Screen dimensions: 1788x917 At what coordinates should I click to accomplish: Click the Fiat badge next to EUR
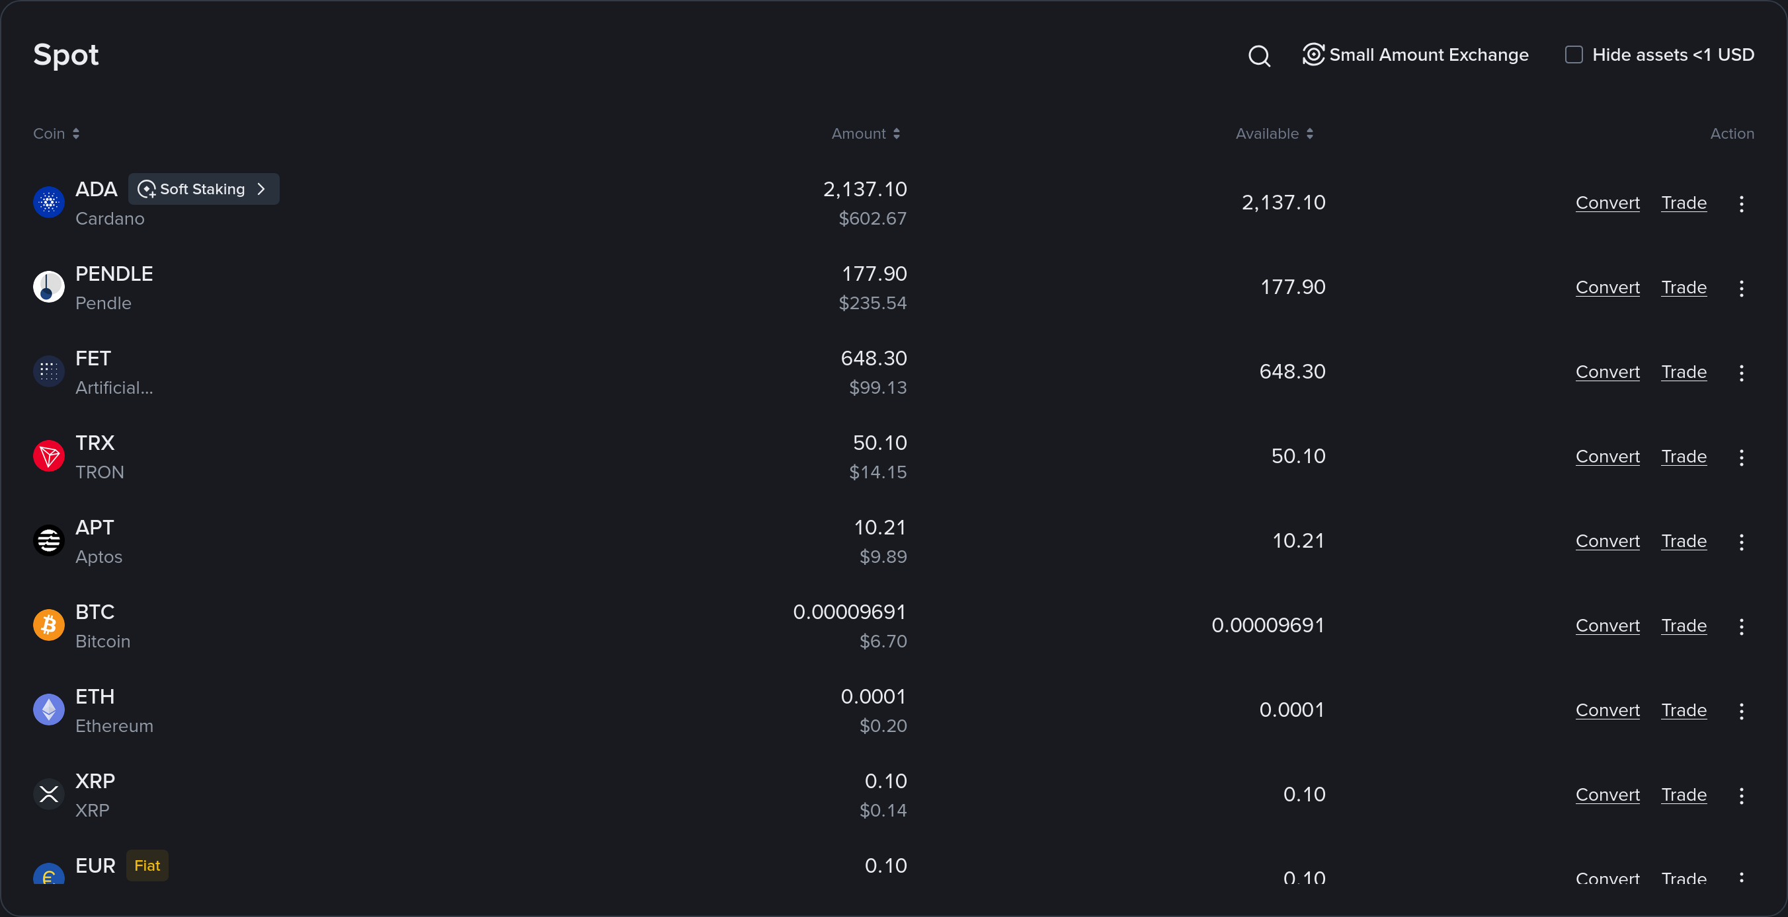[x=147, y=865]
